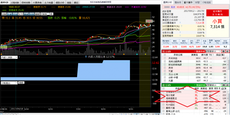Click the 2017/04/18 date label on axis

click(17, 109)
